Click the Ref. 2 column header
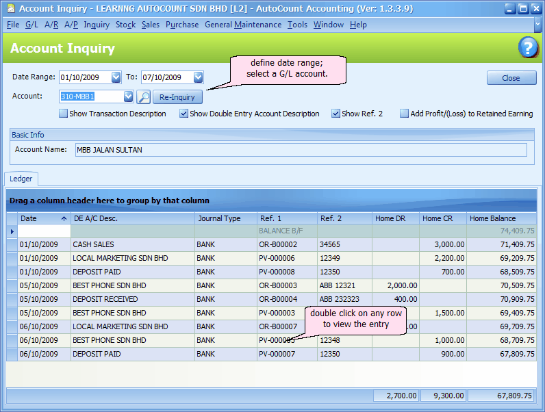This screenshot has width=545, height=412. tap(344, 218)
